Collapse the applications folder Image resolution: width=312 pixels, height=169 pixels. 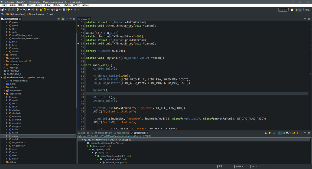coord(4,94)
